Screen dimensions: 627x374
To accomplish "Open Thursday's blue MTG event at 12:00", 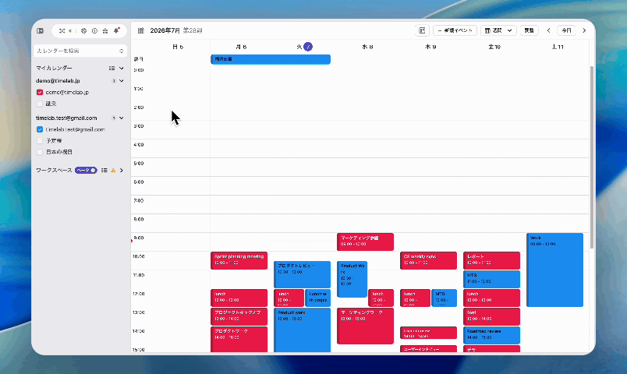I will click(x=444, y=298).
